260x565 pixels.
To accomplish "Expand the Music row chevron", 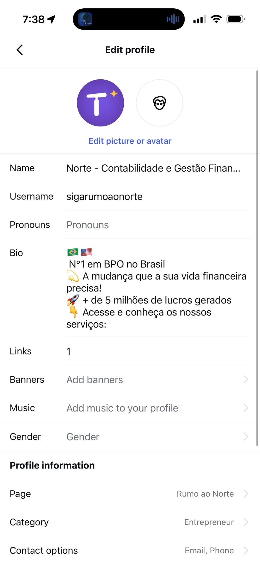I will pos(246,408).
